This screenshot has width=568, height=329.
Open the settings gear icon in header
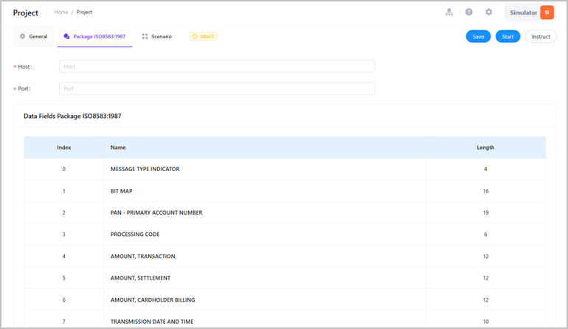click(488, 13)
